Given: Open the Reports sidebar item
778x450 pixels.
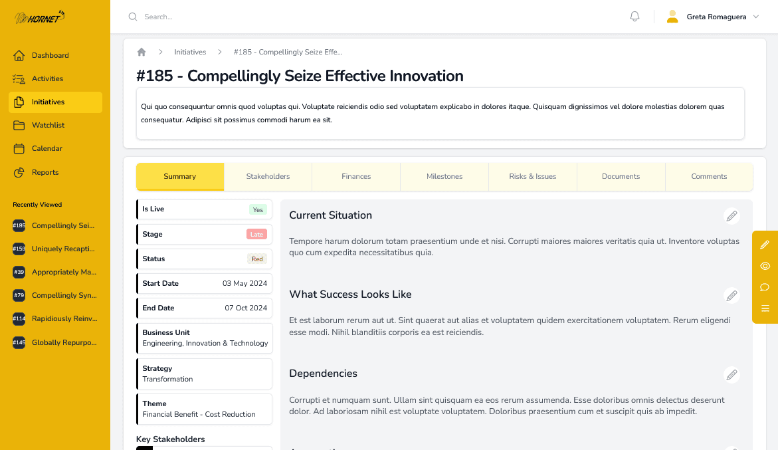Looking at the screenshot, I should (x=45, y=172).
